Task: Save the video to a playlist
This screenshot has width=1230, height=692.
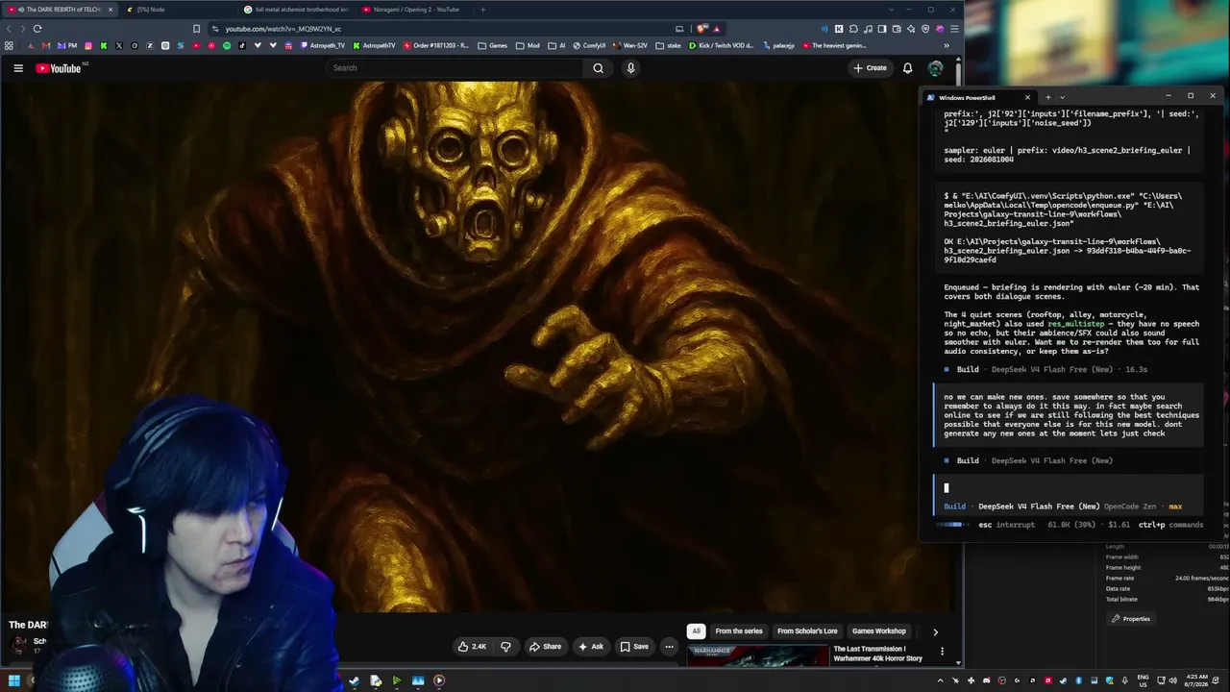Action: [634, 647]
